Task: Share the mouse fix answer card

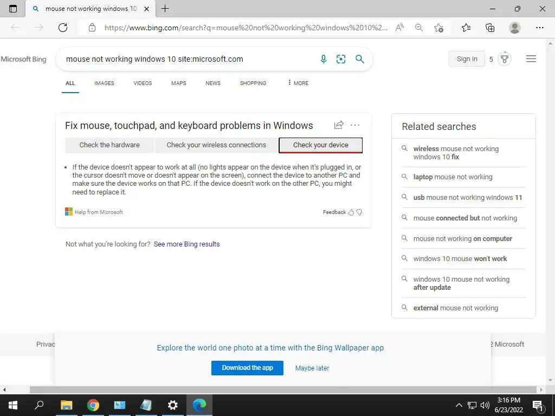Action: [339, 125]
